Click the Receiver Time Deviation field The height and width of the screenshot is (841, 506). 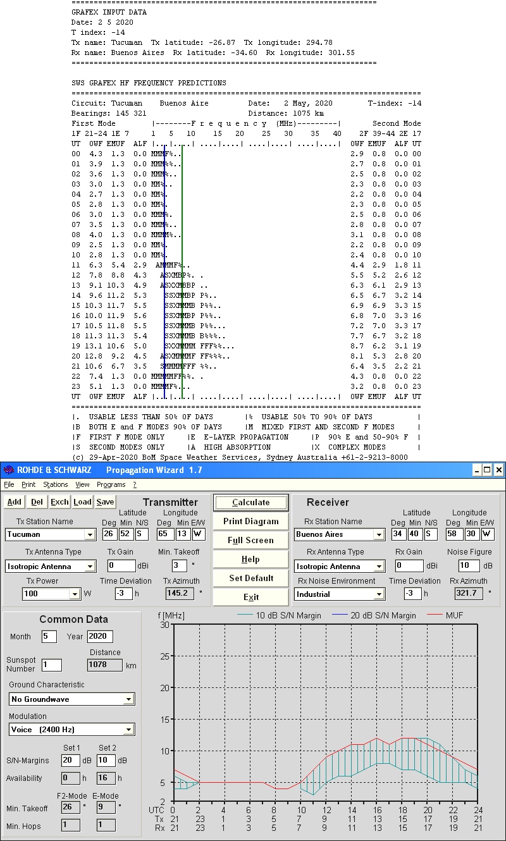(x=412, y=594)
